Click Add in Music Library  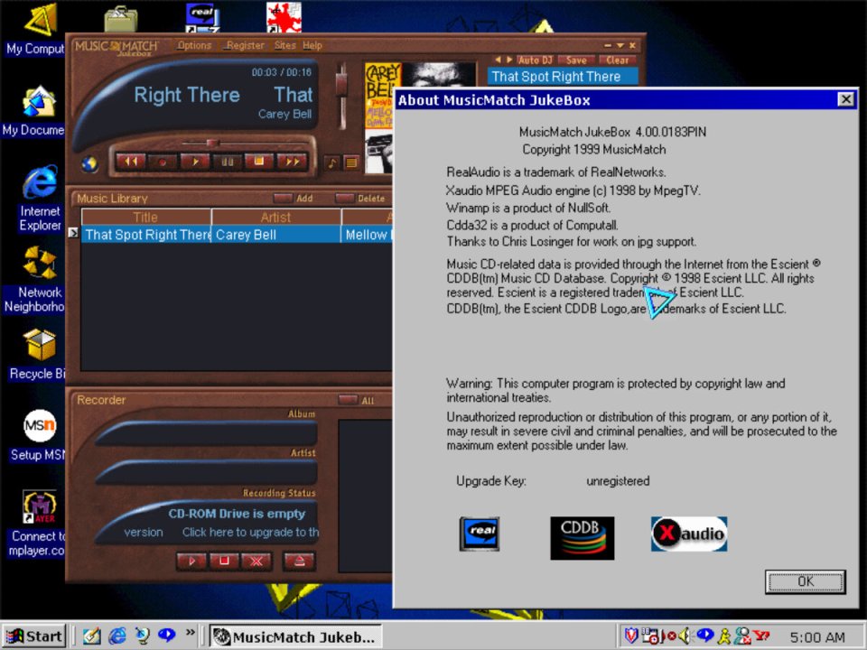click(x=295, y=199)
